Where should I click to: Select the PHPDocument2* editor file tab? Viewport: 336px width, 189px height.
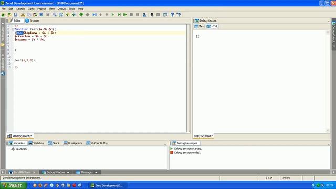pos(20,136)
